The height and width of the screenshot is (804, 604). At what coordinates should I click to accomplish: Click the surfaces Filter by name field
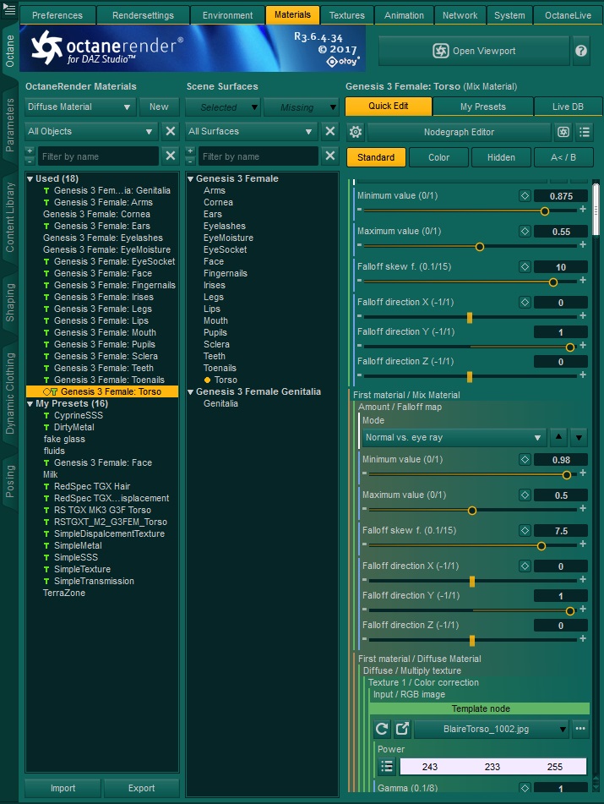coord(258,156)
